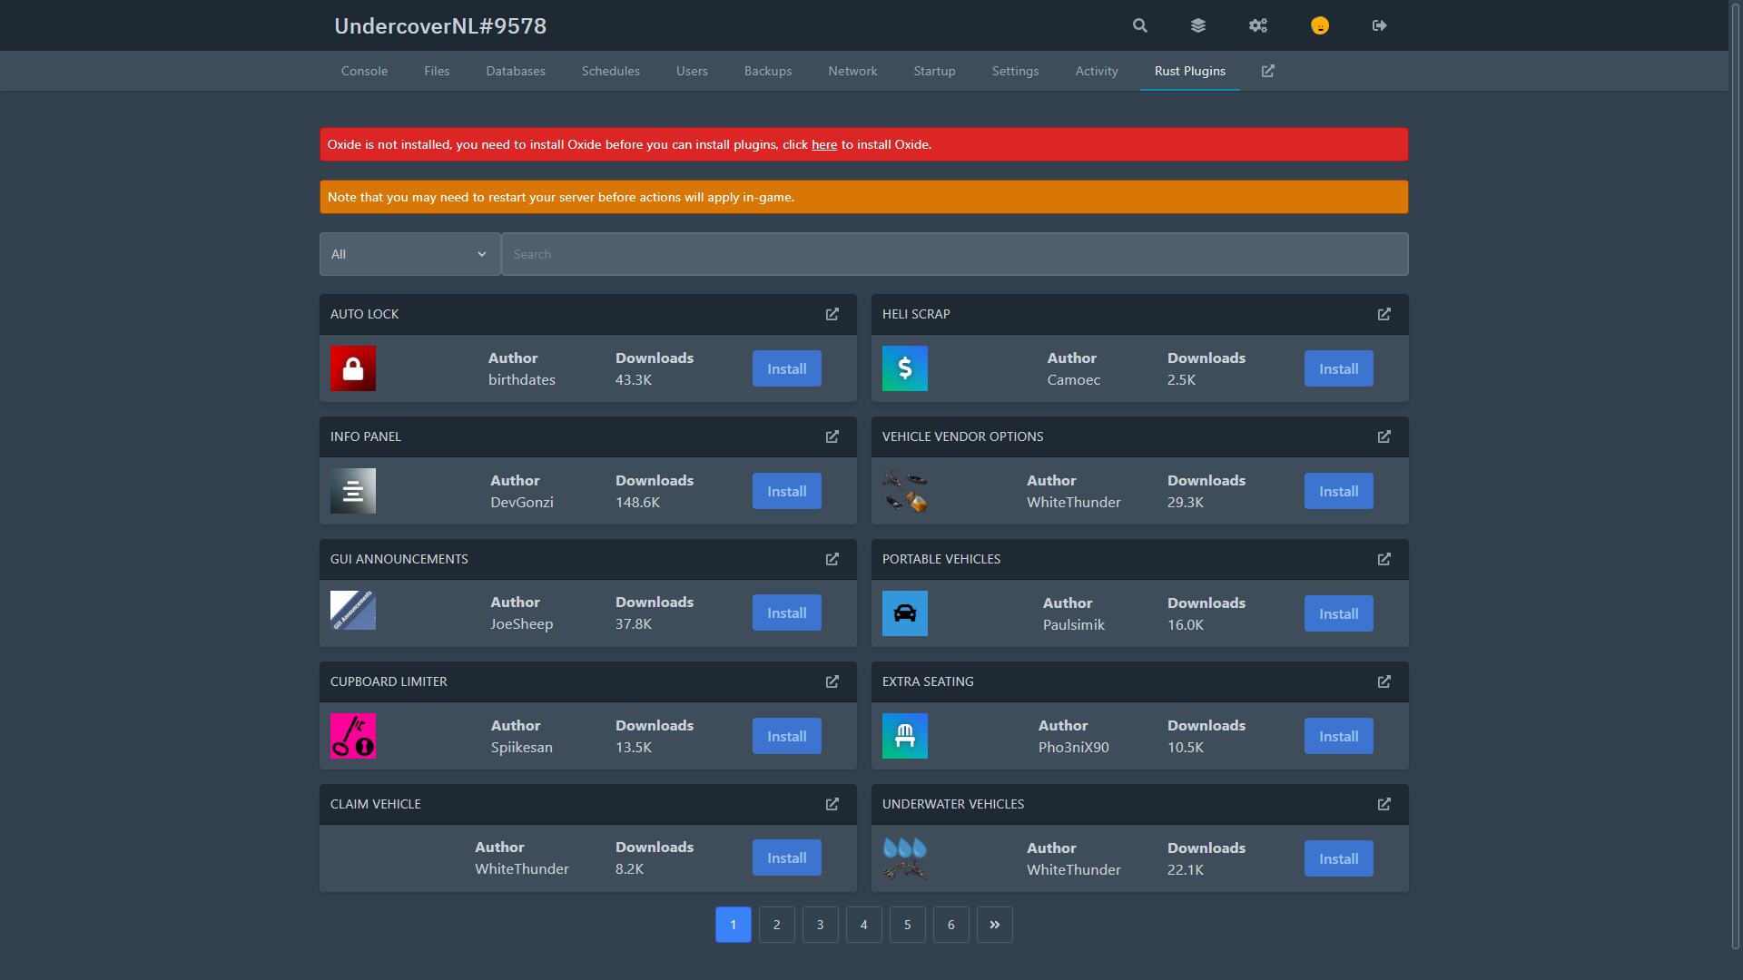Switch to the Console tab

coord(364,71)
